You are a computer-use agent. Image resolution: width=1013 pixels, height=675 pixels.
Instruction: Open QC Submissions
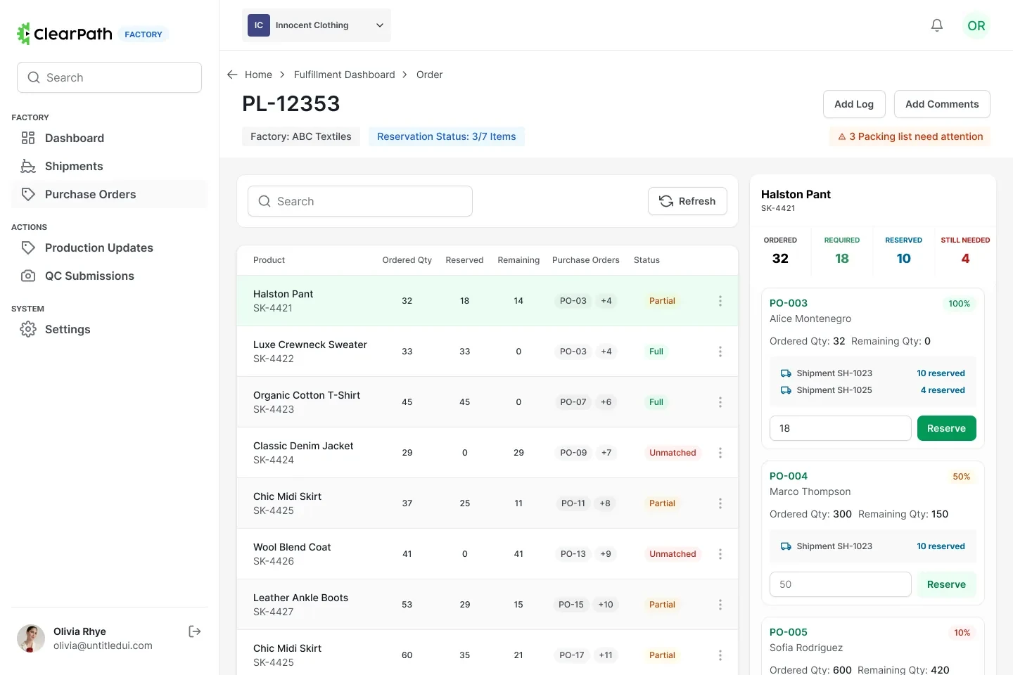coord(109,276)
